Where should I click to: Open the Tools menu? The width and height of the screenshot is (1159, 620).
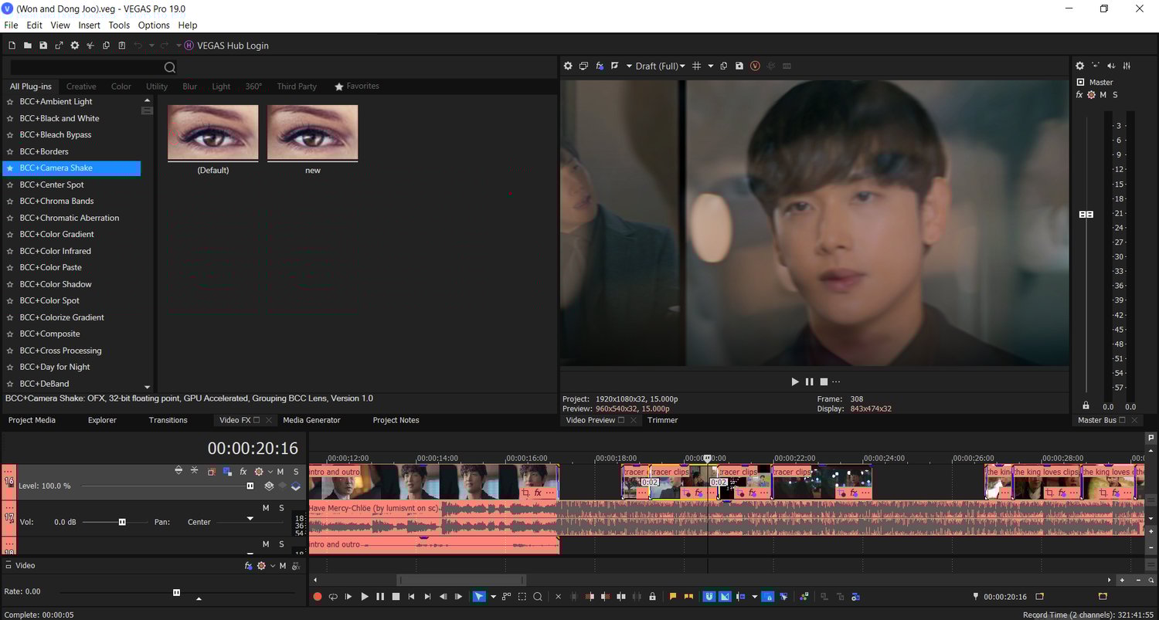tap(119, 25)
